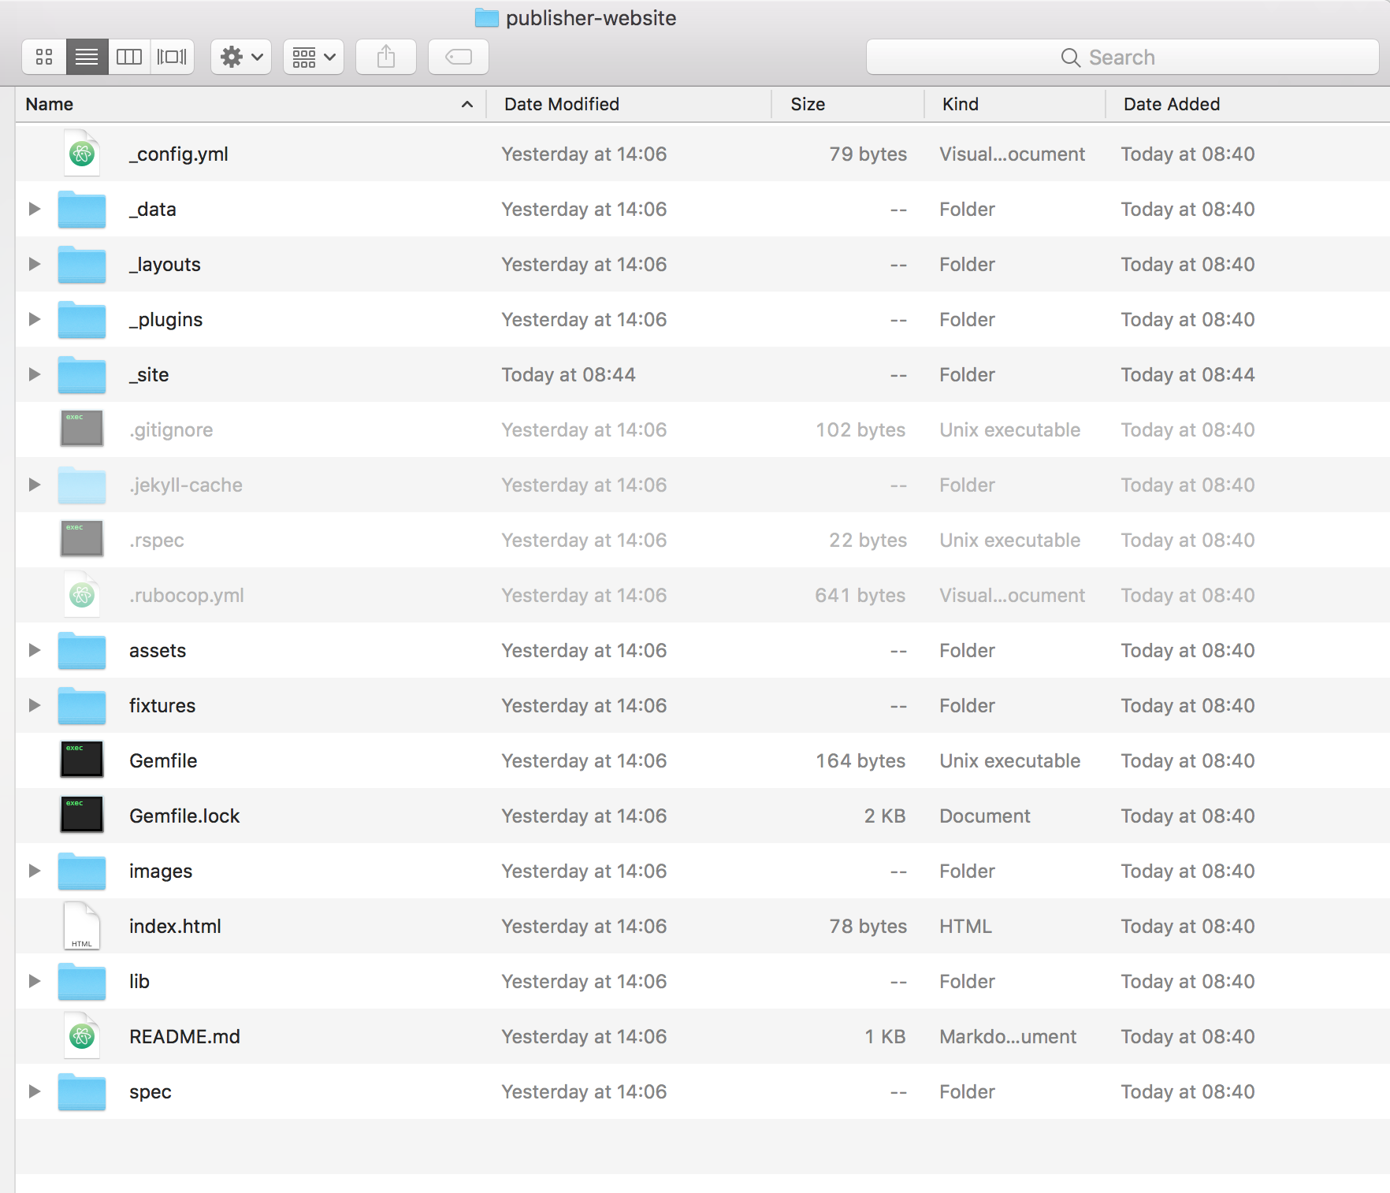Select the README.md file icon
The height and width of the screenshot is (1193, 1390).
(82, 1035)
